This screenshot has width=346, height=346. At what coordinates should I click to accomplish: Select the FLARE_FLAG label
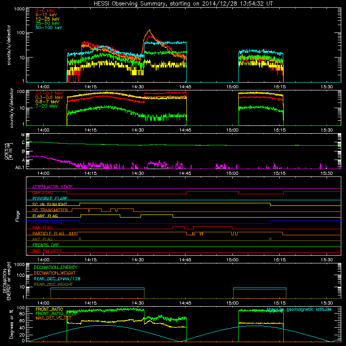click(45, 216)
